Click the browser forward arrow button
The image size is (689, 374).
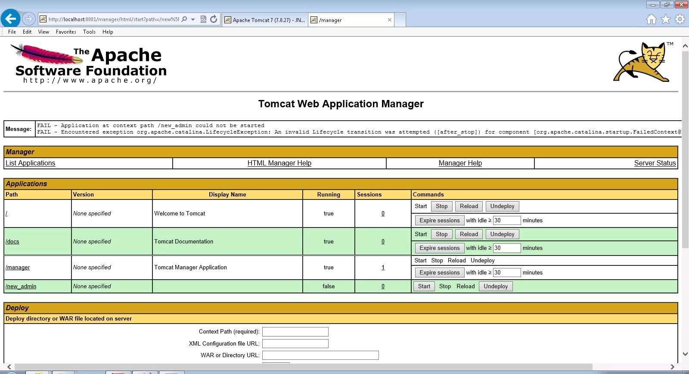click(x=28, y=19)
